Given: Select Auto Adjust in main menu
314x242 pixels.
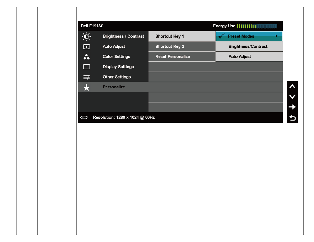Looking at the screenshot, I should click(113, 47).
